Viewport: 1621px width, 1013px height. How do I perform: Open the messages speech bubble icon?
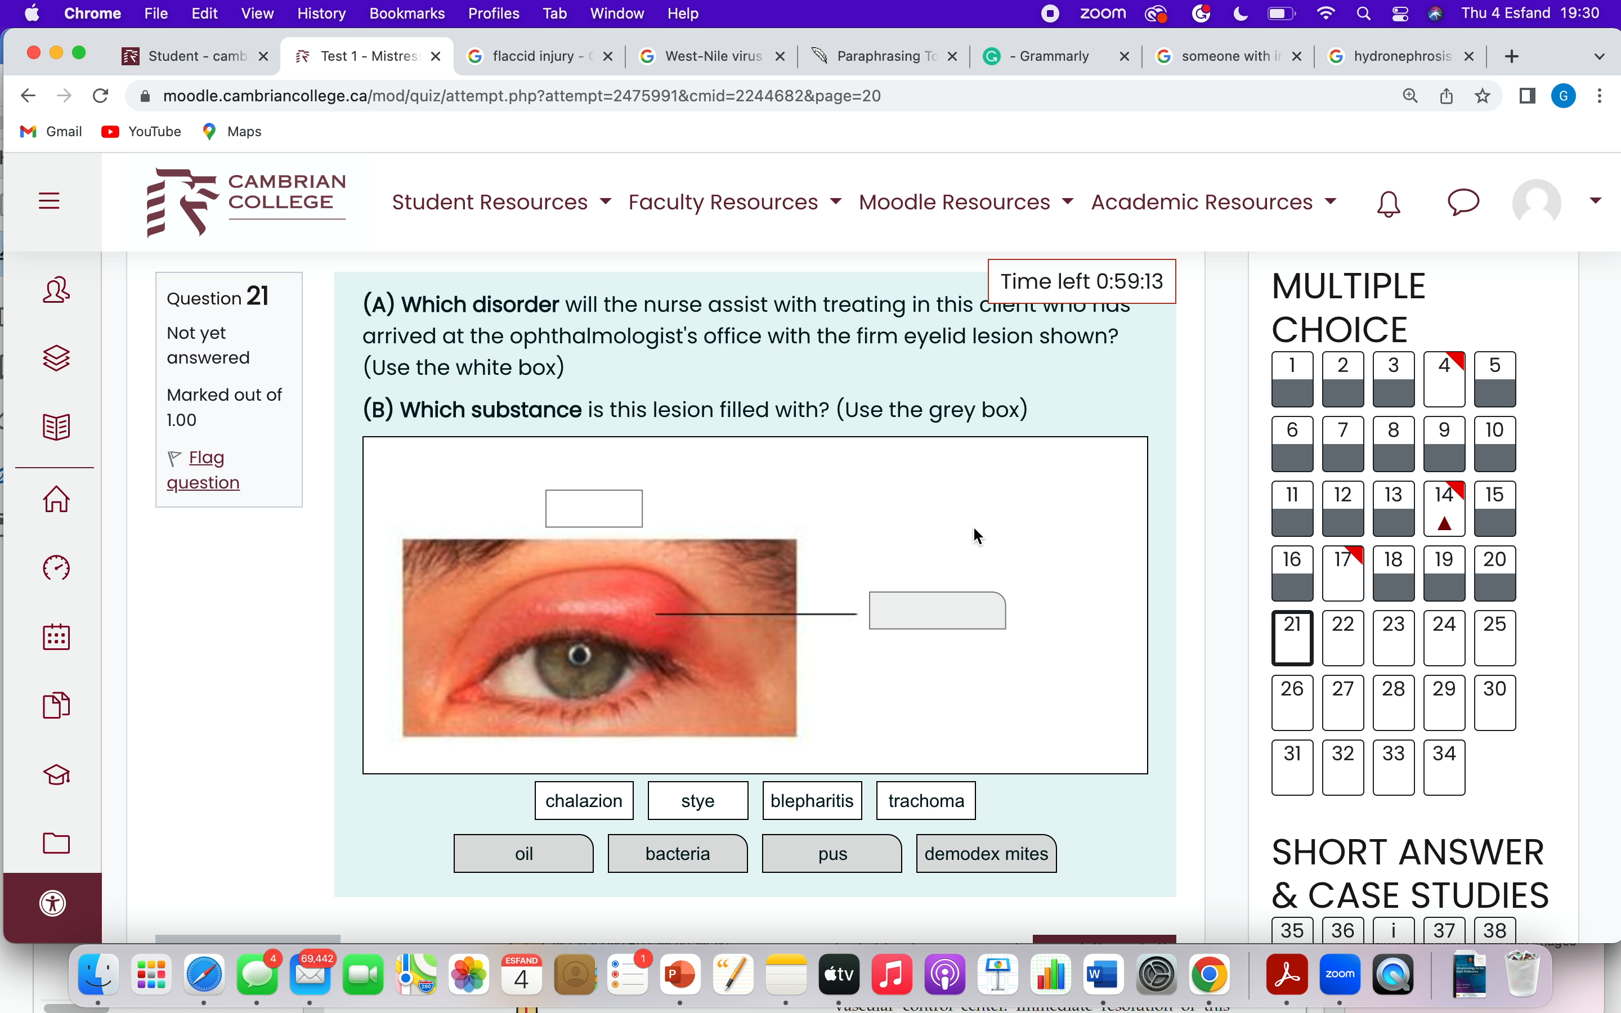click(1463, 201)
